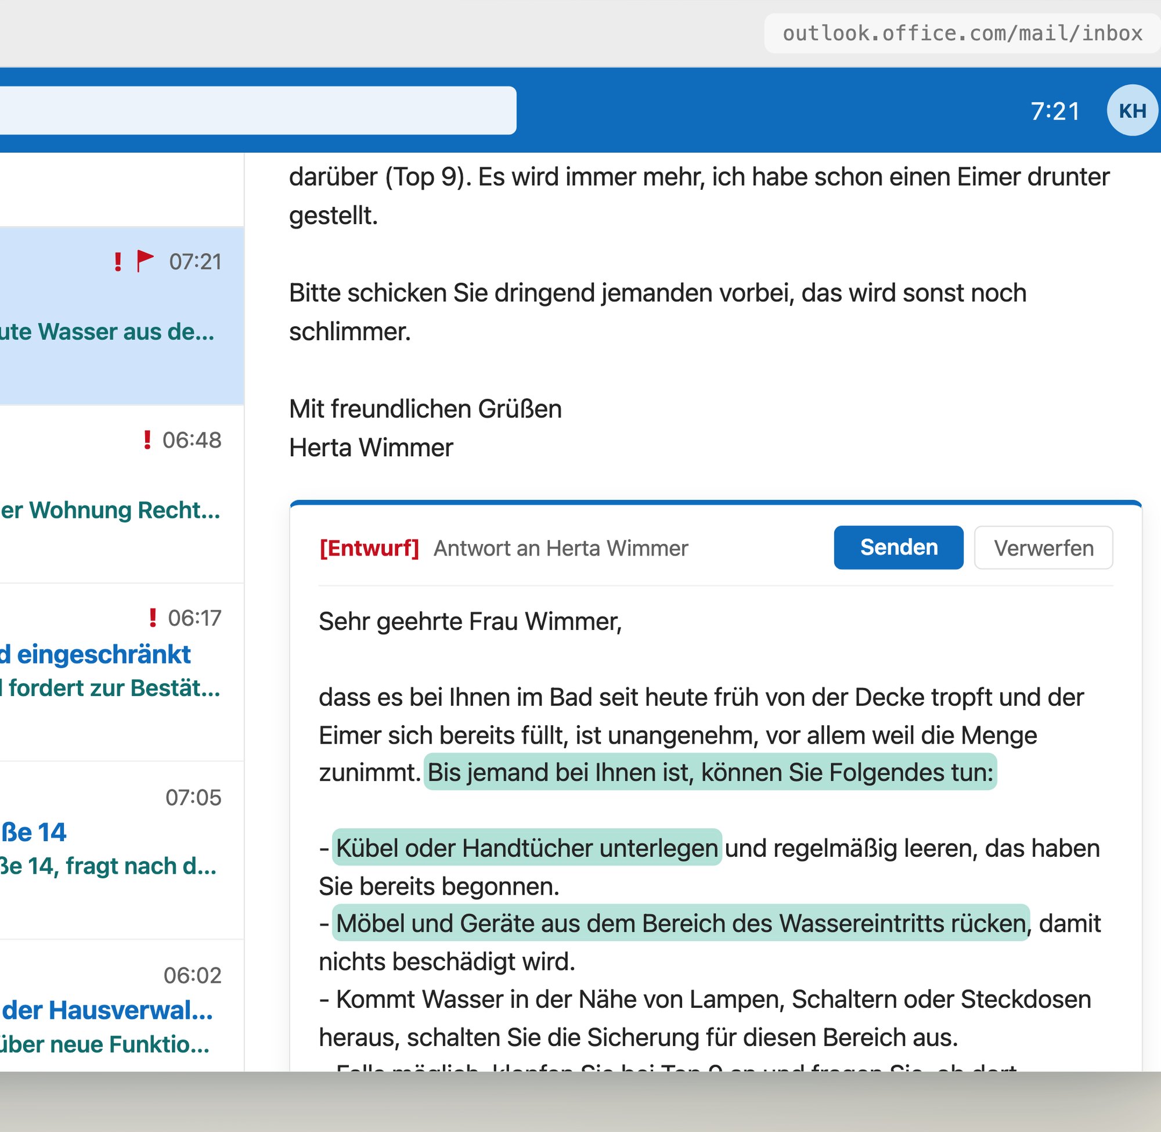Click the preview 'über neue Funktio...'
Viewport: 1161px width, 1132px height.
pyautogui.click(x=105, y=1044)
